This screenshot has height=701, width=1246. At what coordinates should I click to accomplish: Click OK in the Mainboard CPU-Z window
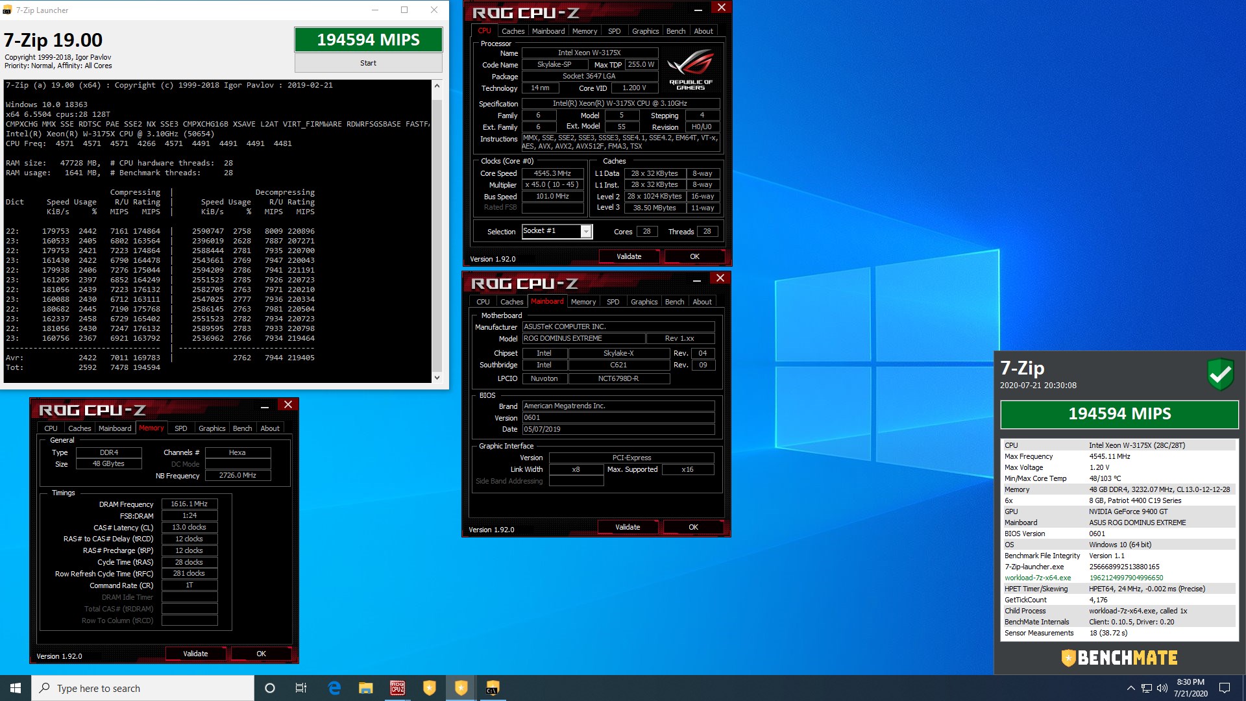point(693,527)
